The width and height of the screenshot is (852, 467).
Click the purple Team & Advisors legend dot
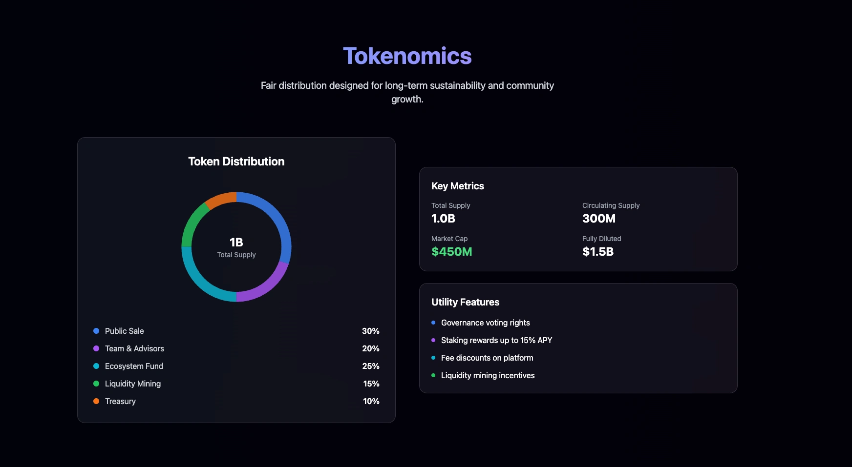point(96,348)
